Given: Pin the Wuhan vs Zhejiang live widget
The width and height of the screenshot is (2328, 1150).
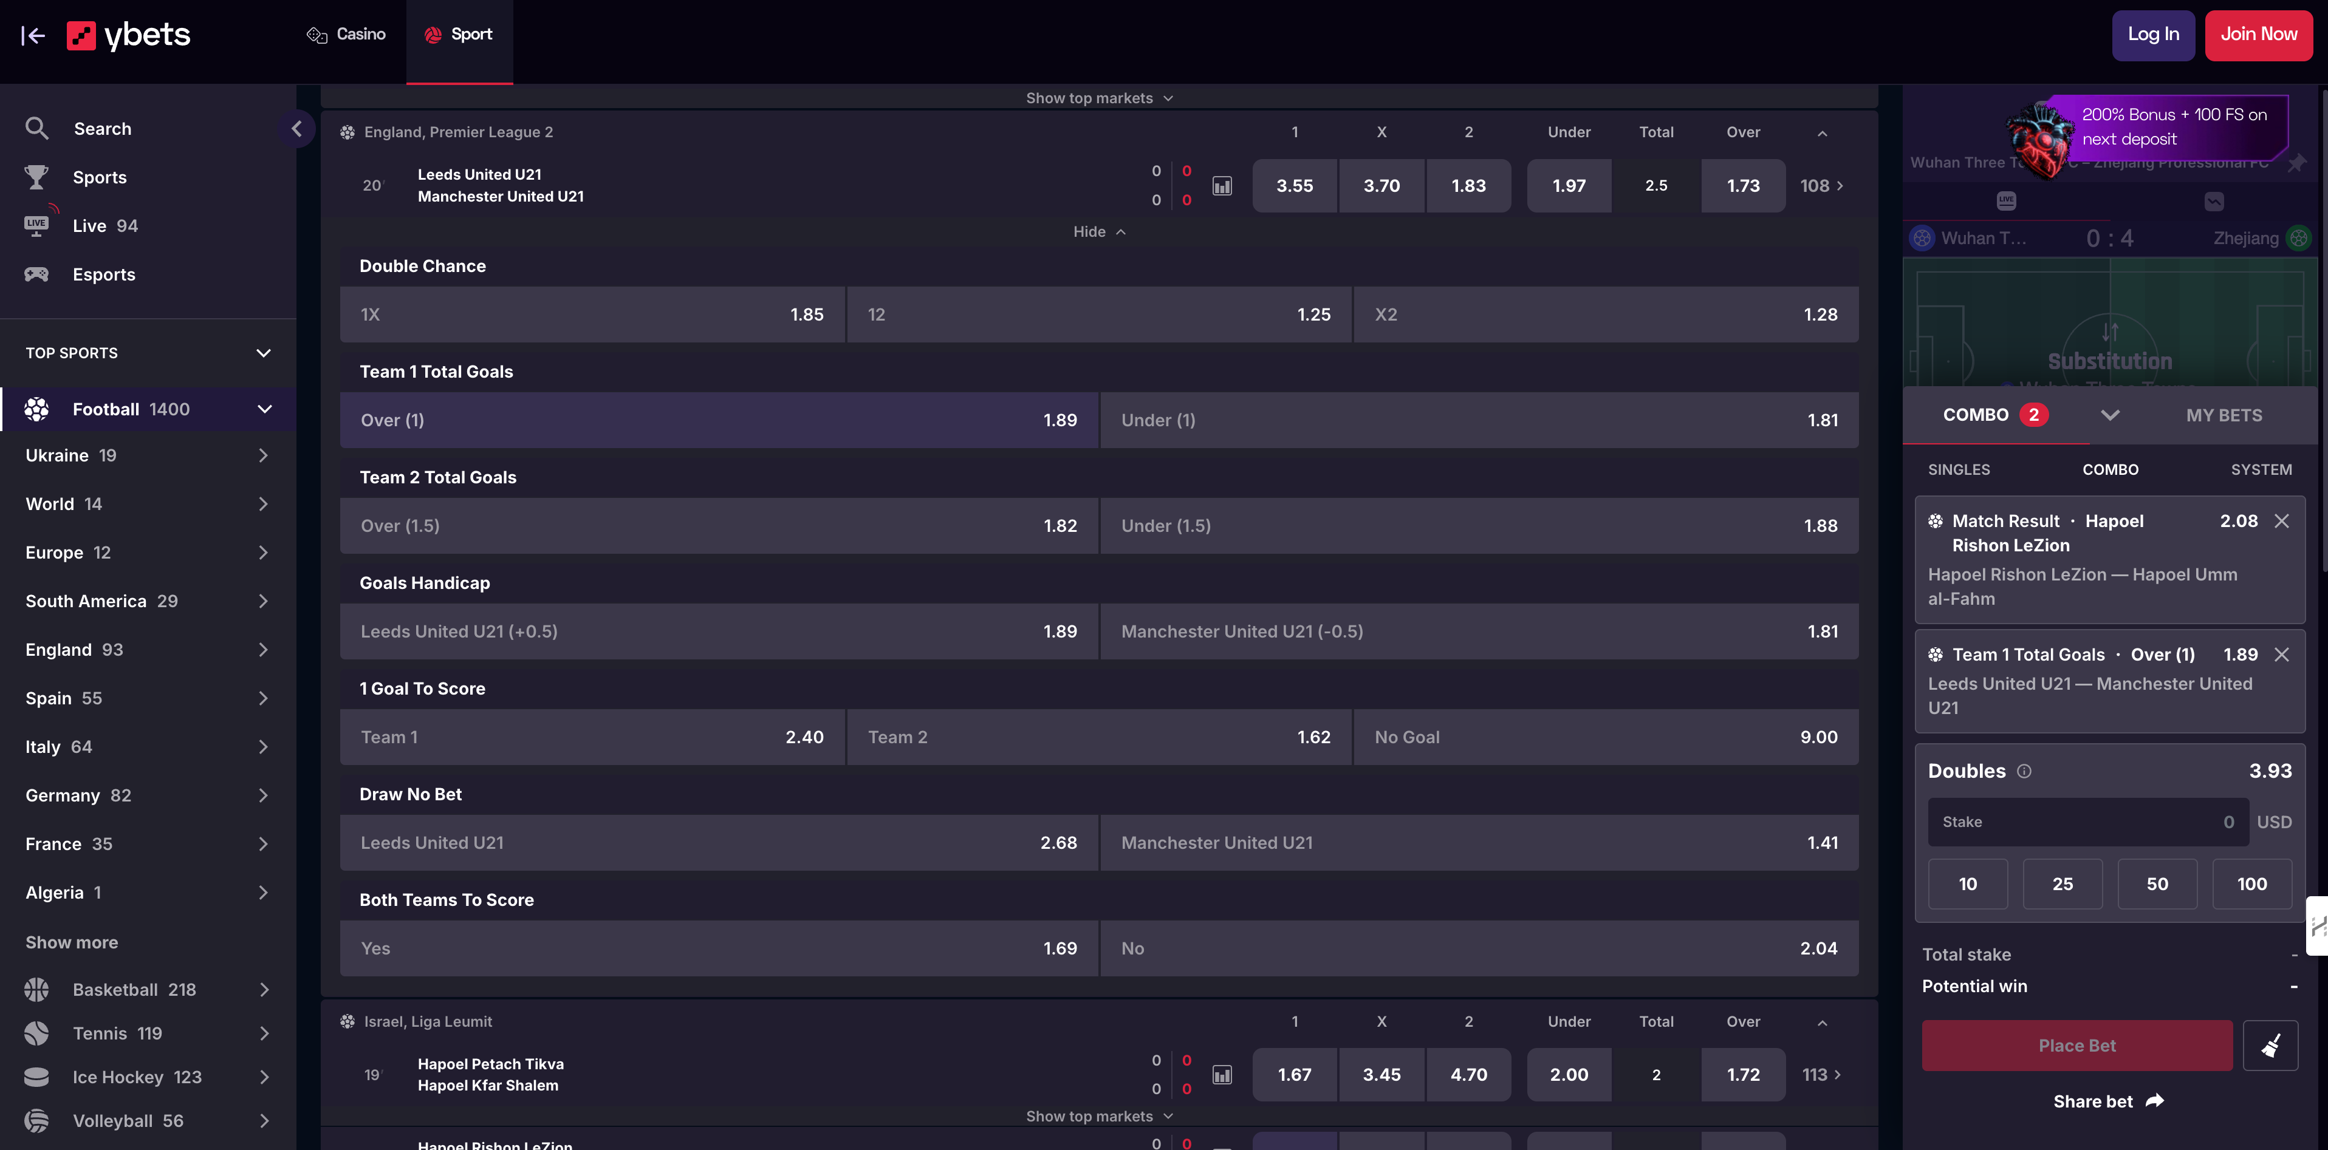Looking at the screenshot, I should 2296,163.
